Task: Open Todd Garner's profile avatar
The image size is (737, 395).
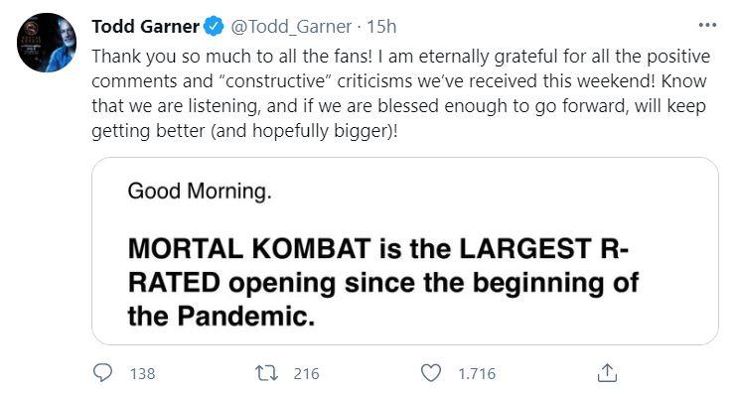Action: [47, 43]
